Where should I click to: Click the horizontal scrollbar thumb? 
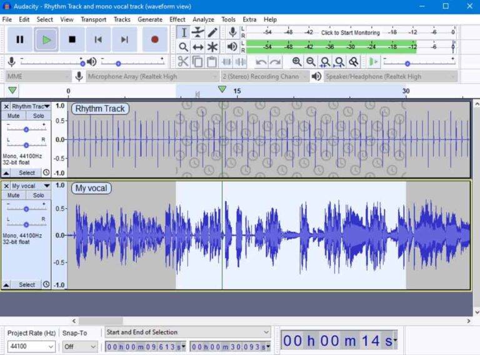click(x=101, y=321)
